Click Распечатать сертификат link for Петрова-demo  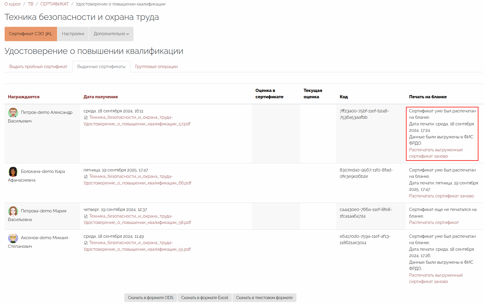click(434, 222)
